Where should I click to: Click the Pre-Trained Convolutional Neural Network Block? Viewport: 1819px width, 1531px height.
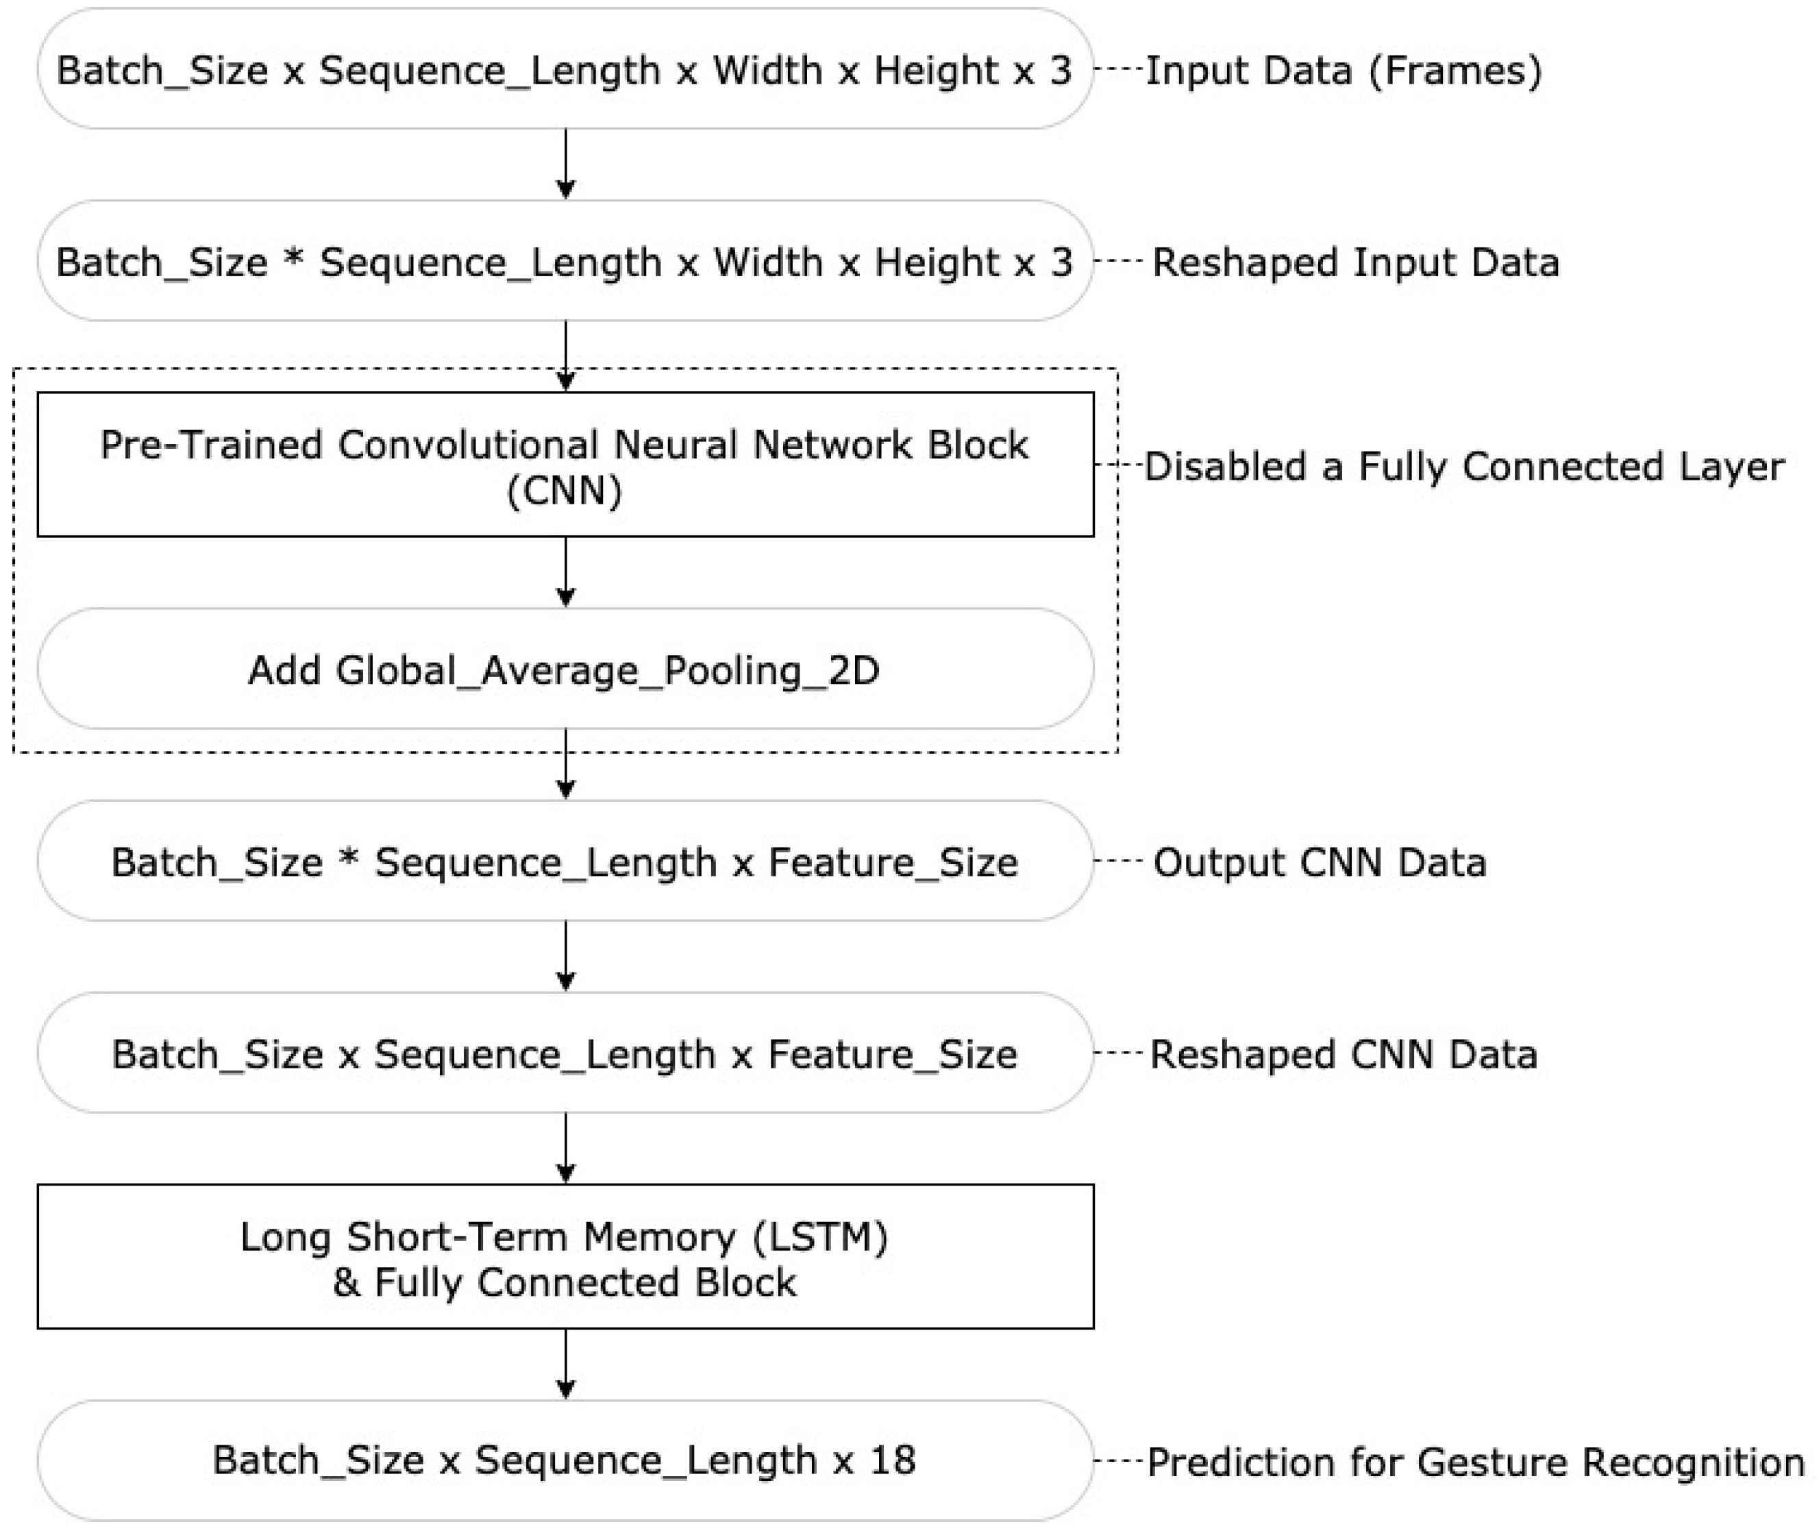tap(565, 465)
